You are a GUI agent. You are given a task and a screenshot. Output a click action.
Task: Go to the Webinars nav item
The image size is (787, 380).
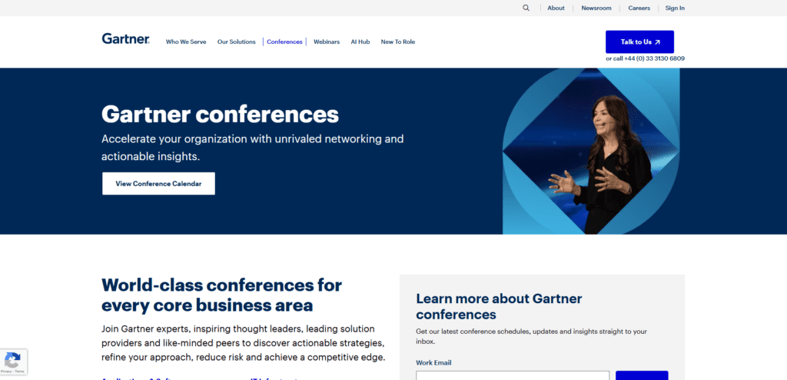pos(327,42)
